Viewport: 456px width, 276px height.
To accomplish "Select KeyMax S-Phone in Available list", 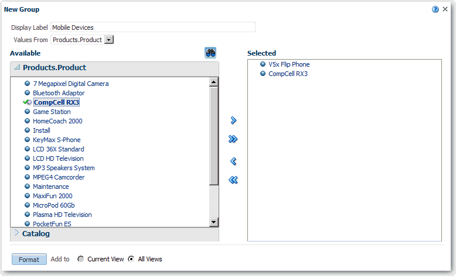I will click(57, 140).
